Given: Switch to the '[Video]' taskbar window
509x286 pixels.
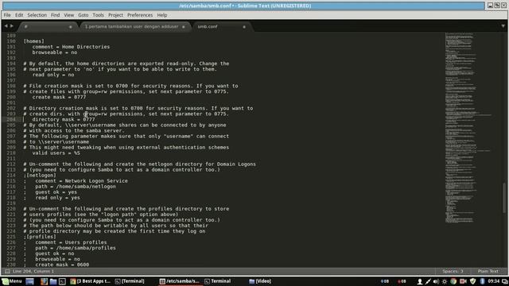Looking at the screenshot, I should 260,281.
